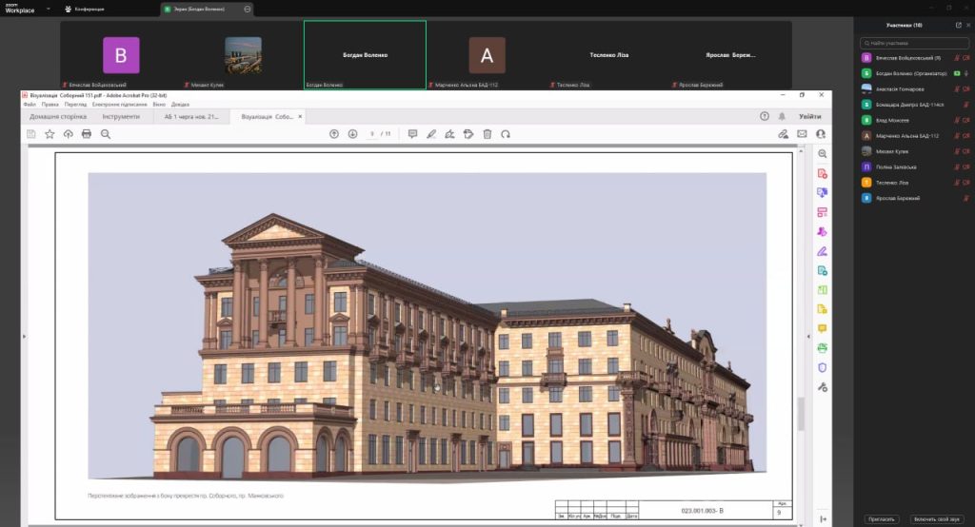
Task: Go to next page with down arrow icon
Action: click(x=352, y=134)
